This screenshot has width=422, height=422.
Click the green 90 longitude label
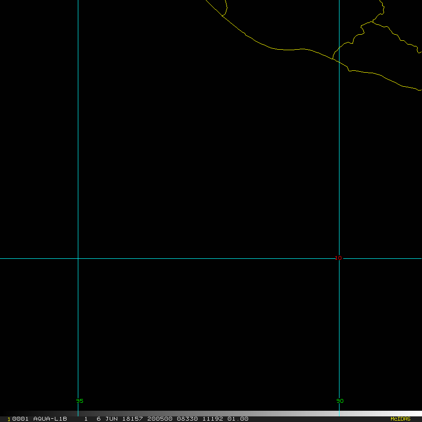[340, 401]
